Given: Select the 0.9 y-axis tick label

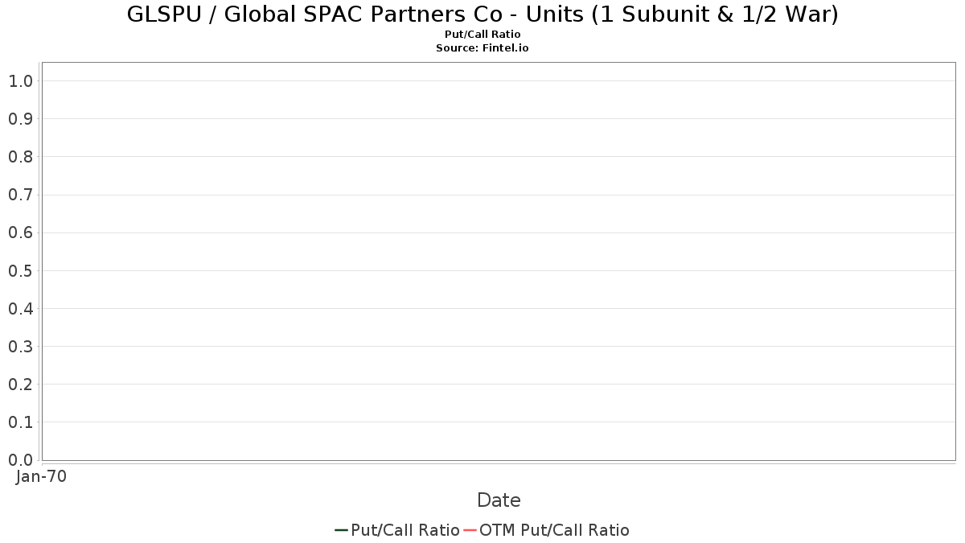Looking at the screenshot, I should (20, 119).
